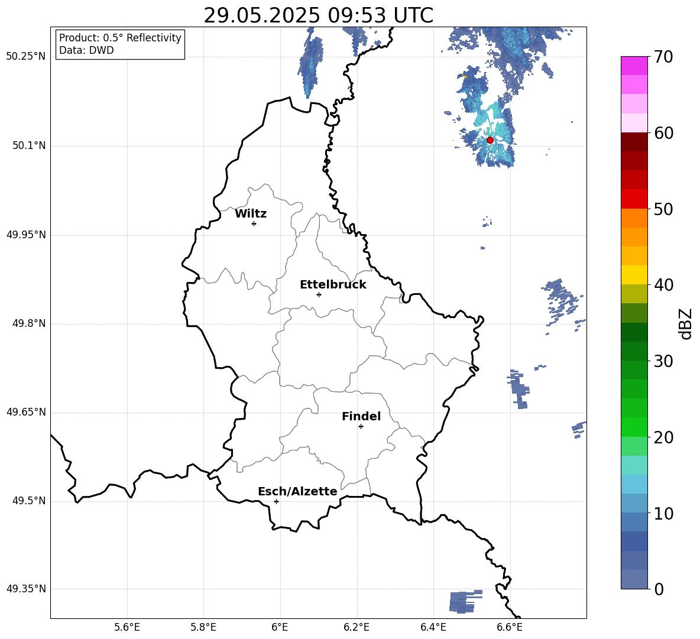Pick the dark green swatch just above 30 dBZ
Image resolution: width=700 pixels, height=639 pixels.
click(634, 351)
